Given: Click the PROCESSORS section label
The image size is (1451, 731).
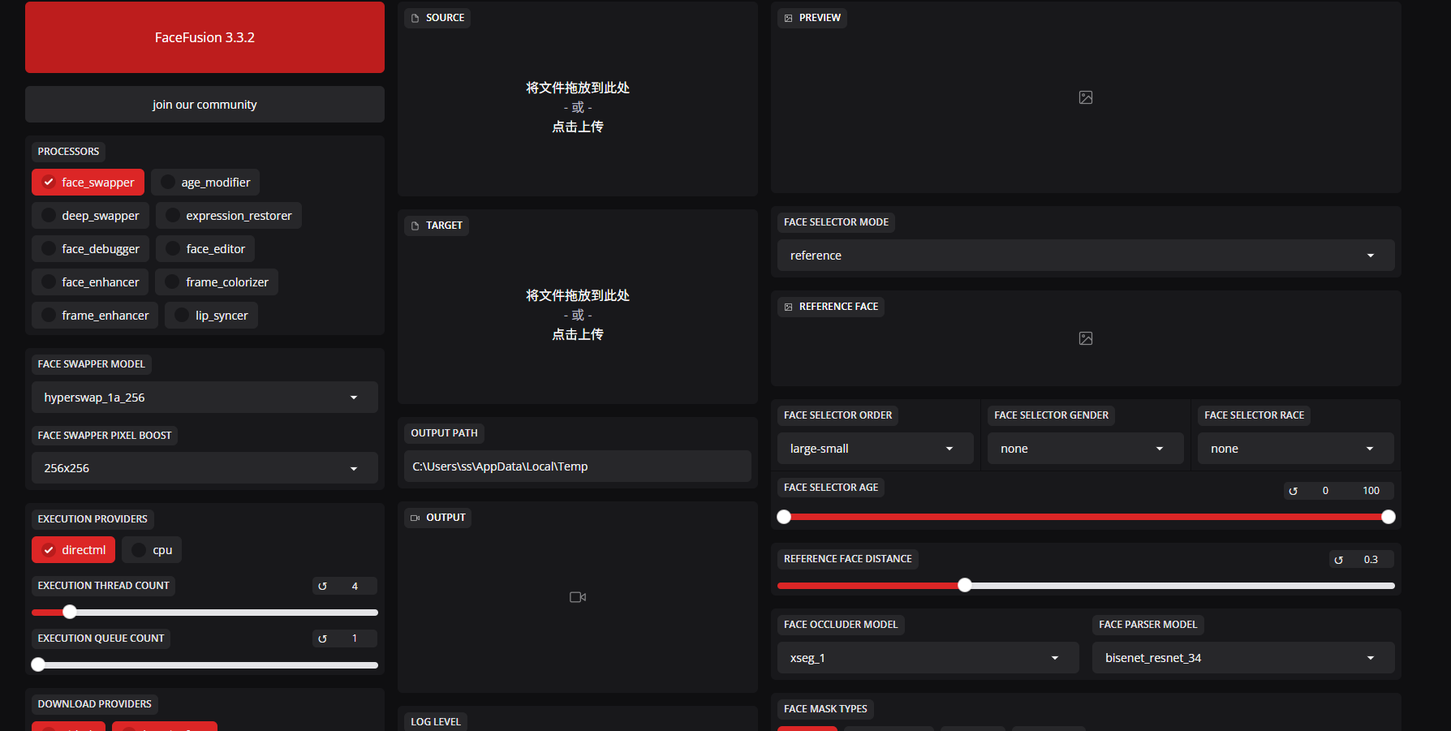Looking at the screenshot, I should pyautogui.click(x=68, y=152).
